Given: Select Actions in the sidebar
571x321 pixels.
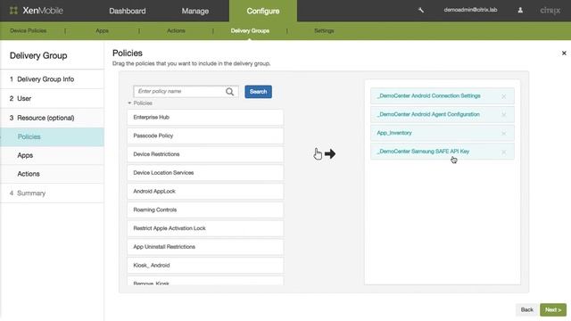Looking at the screenshot, I should (52, 174).
